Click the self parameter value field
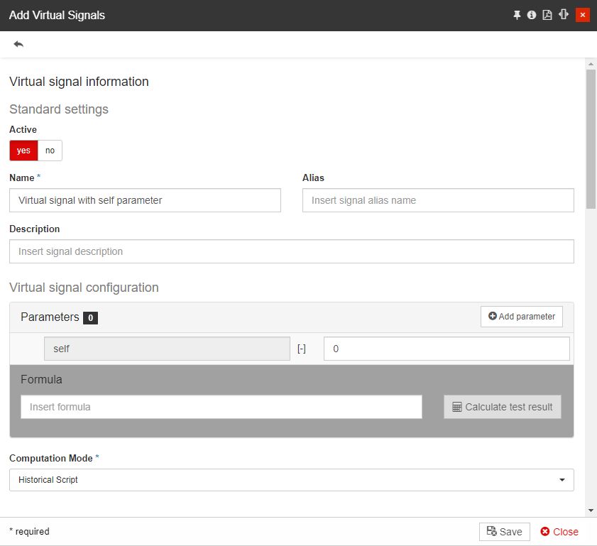 coord(447,349)
